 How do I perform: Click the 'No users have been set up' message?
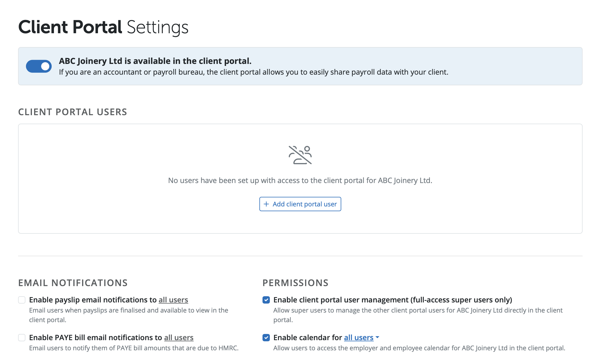pos(300,180)
